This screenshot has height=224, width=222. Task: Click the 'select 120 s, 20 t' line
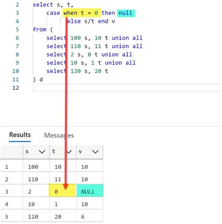coord(77,71)
